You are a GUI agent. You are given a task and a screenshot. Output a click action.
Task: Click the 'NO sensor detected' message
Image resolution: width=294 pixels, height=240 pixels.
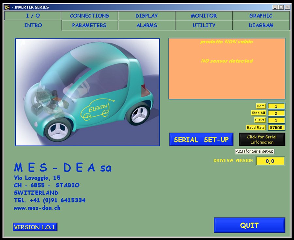pyautogui.click(x=227, y=61)
